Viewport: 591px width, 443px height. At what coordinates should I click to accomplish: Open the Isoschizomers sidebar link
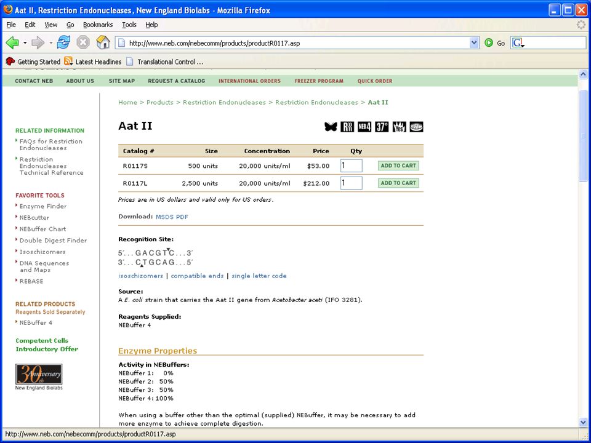click(42, 252)
